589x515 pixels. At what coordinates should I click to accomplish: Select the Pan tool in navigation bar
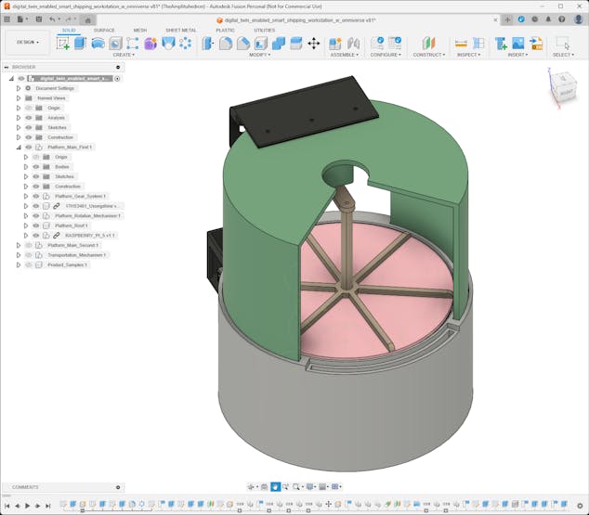click(x=275, y=486)
